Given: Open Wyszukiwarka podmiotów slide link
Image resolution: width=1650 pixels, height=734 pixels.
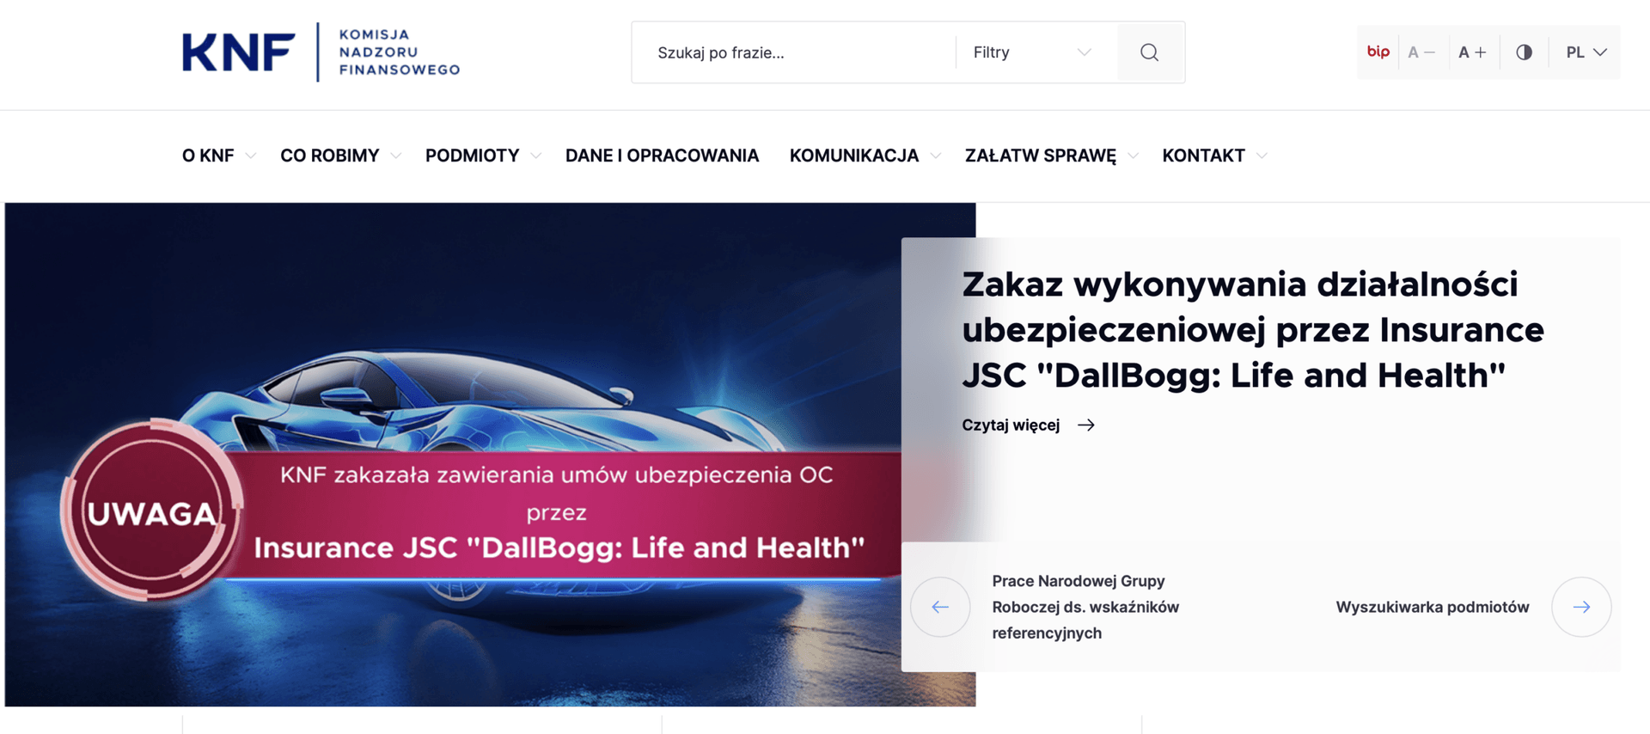Looking at the screenshot, I should [x=1433, y=607].
